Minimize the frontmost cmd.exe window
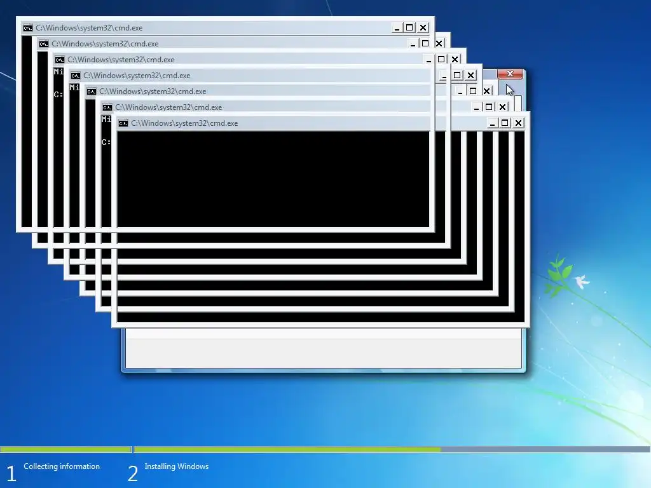 coord(492,123)
